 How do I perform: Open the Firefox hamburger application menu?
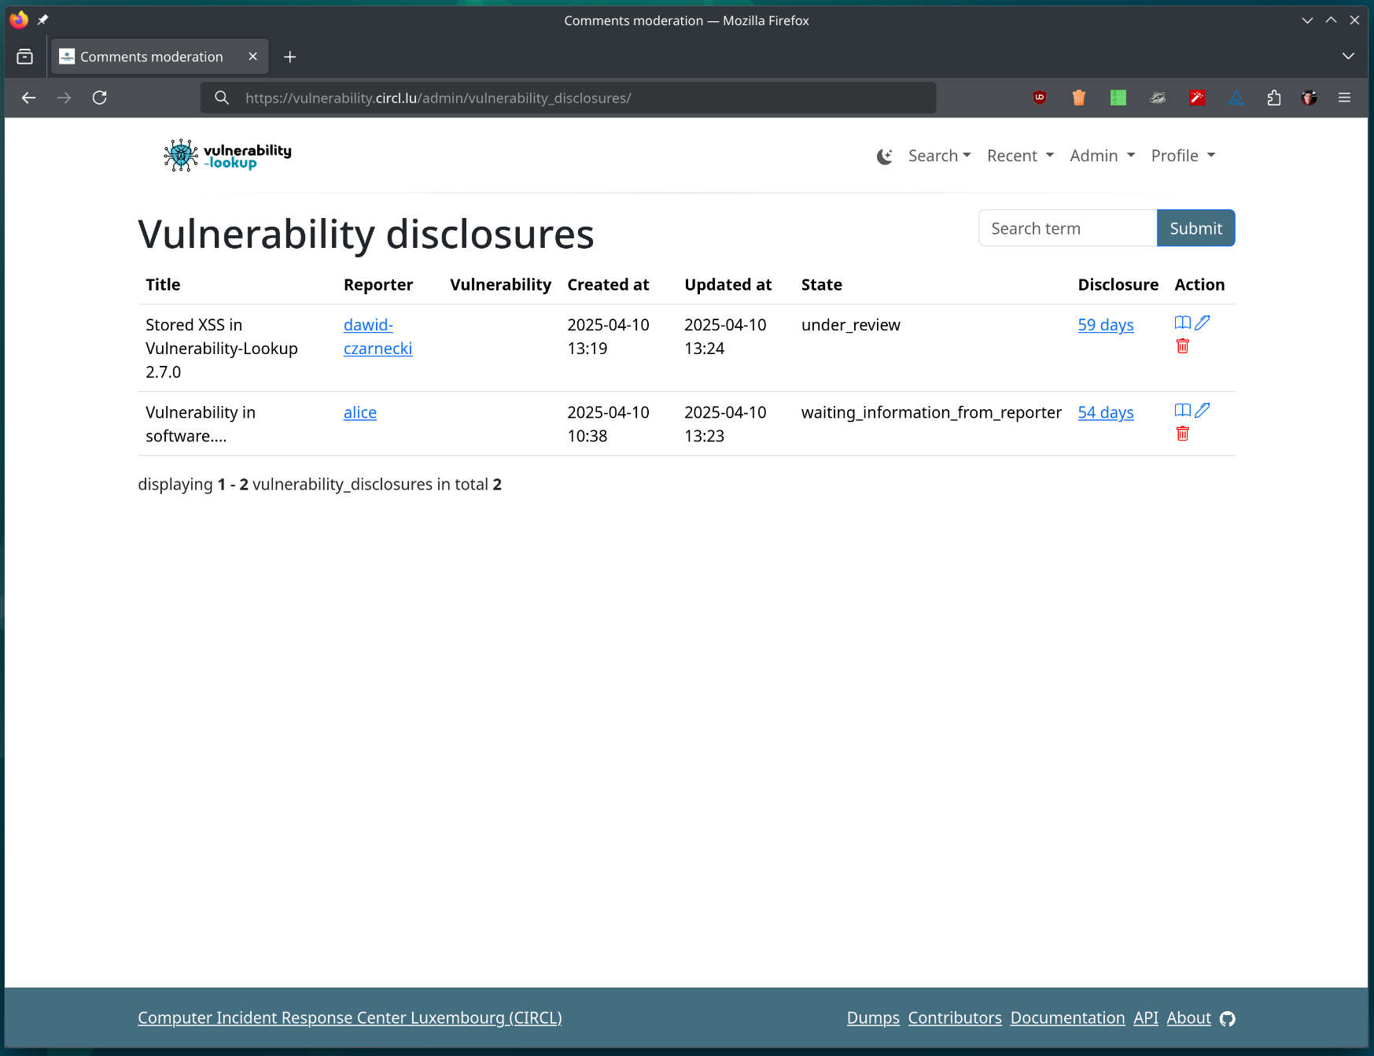(1344, 98)
